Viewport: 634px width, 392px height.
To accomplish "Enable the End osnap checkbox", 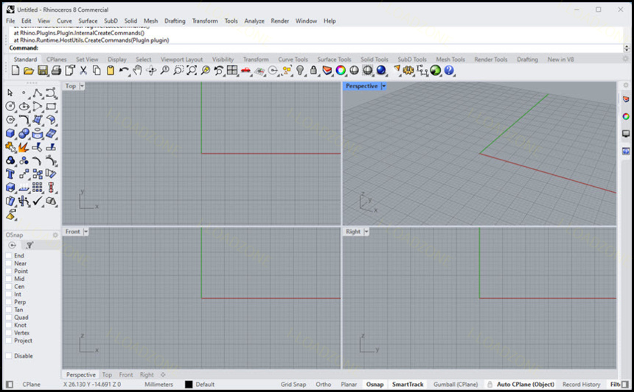I will coord(9,256).
